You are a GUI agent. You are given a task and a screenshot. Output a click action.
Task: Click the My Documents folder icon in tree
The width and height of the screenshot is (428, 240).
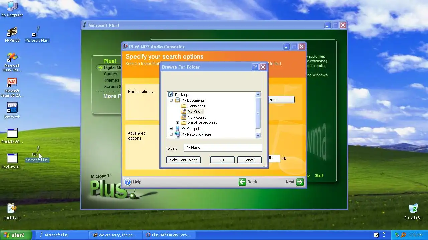coord(177,100)
